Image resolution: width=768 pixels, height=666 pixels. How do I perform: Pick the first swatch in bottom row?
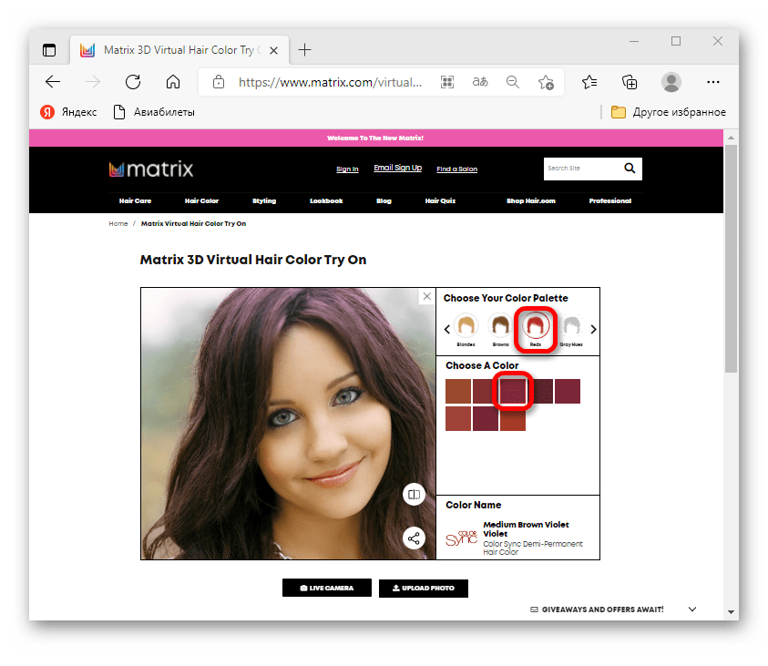pos(458,419)
